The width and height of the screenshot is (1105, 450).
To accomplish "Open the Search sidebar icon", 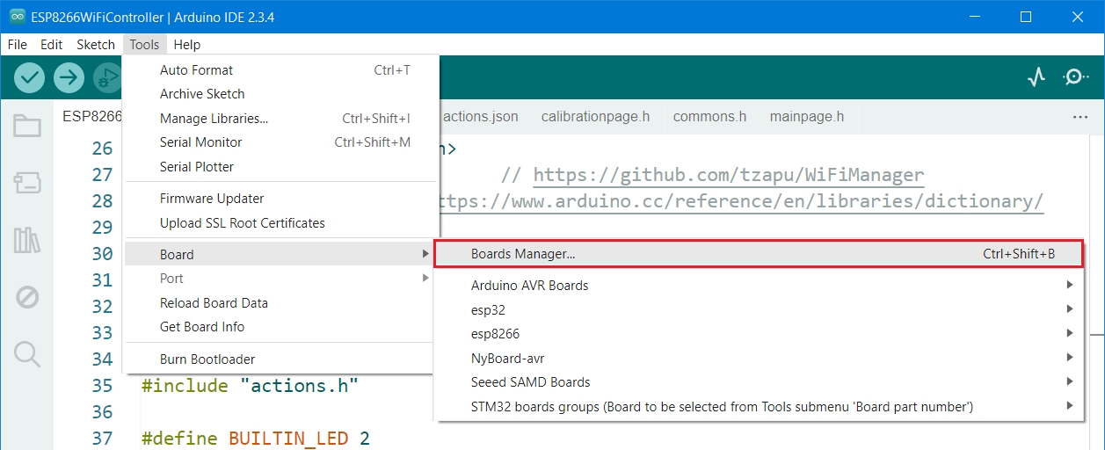I will coord(27,354).
